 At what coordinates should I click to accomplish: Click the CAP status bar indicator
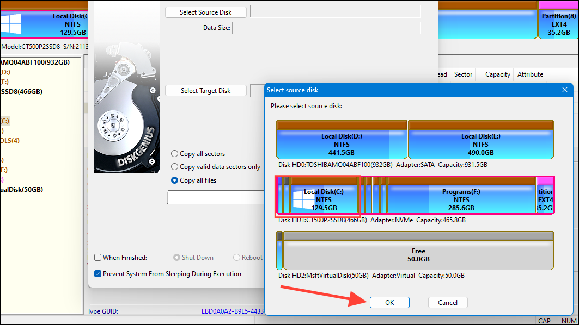coord(544,321)
